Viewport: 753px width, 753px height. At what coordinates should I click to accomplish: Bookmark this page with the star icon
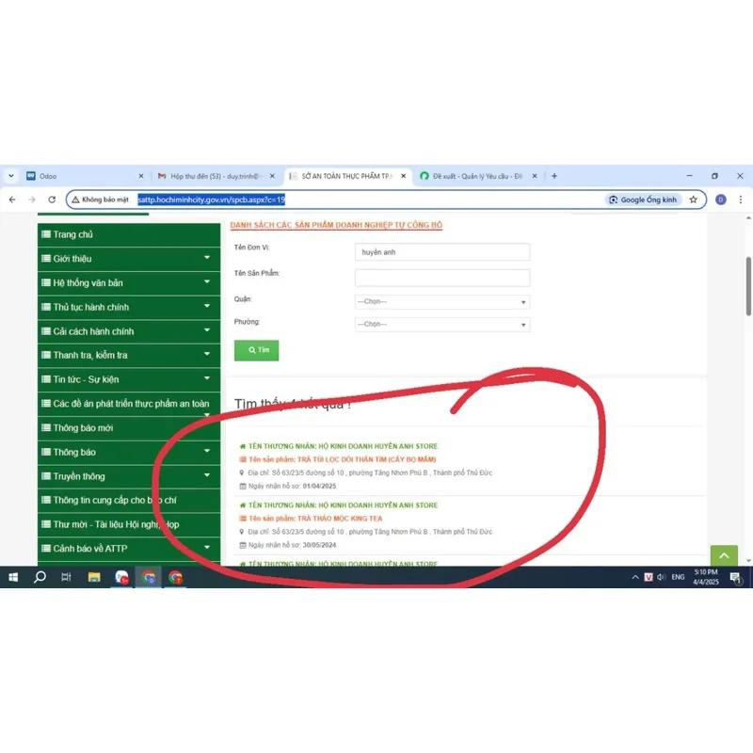tap(693, 200)
